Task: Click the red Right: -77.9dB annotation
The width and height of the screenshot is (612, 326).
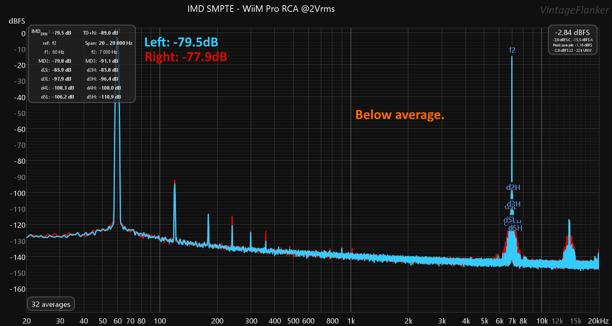Action: (x=186, y=57)
